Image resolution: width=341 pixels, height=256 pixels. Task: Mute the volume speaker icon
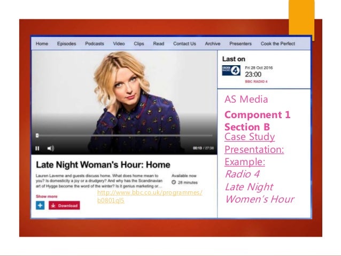point(51,149)
